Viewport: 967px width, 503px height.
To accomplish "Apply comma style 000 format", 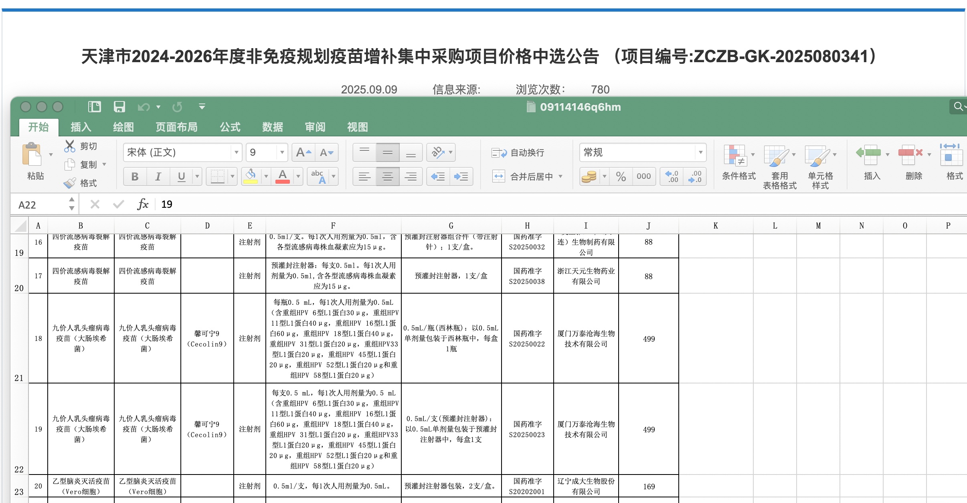I will [x=644, y=176].
